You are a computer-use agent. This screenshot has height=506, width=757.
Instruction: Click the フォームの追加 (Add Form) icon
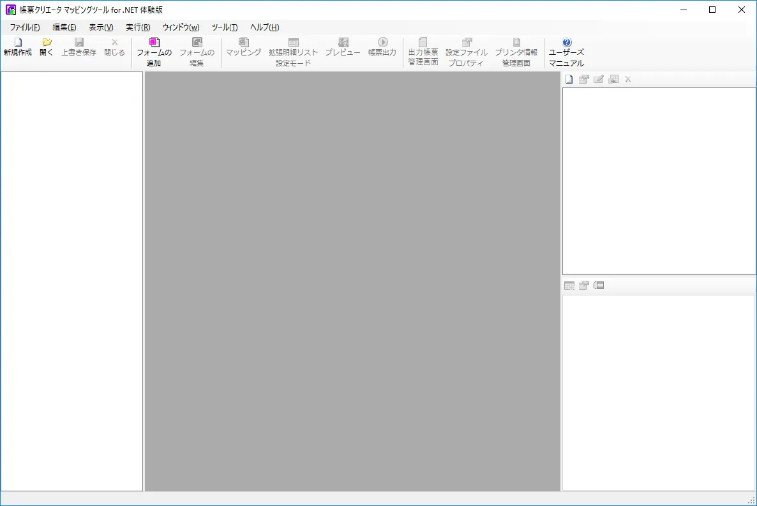coord(154,42)
